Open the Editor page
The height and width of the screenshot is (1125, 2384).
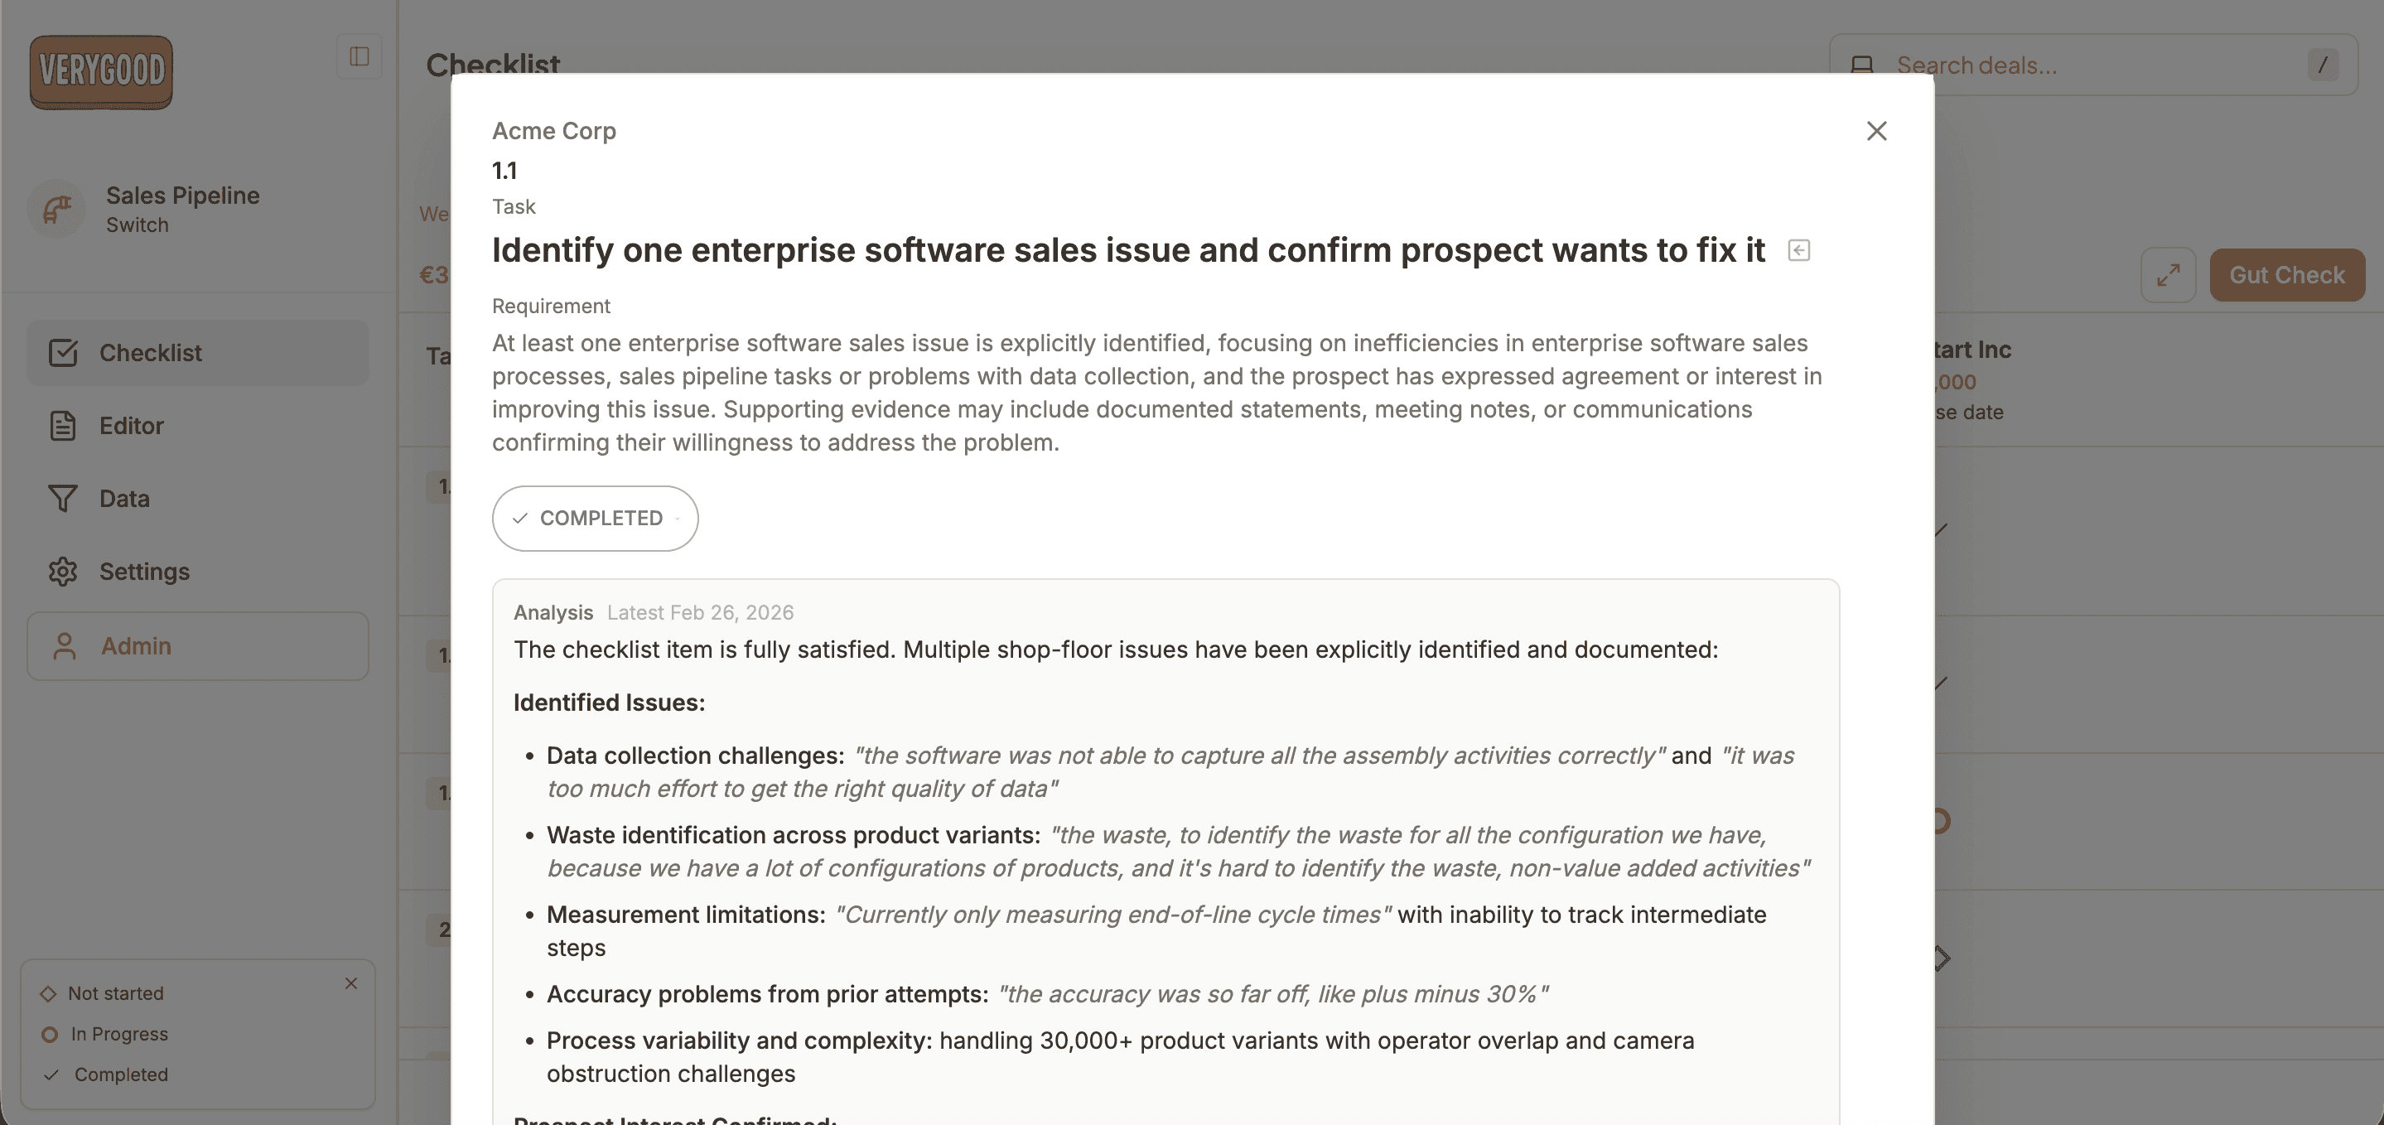pos(131,426)
